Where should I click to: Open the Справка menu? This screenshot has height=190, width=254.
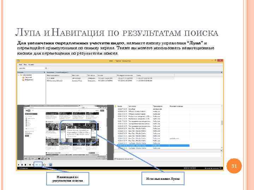31,65
